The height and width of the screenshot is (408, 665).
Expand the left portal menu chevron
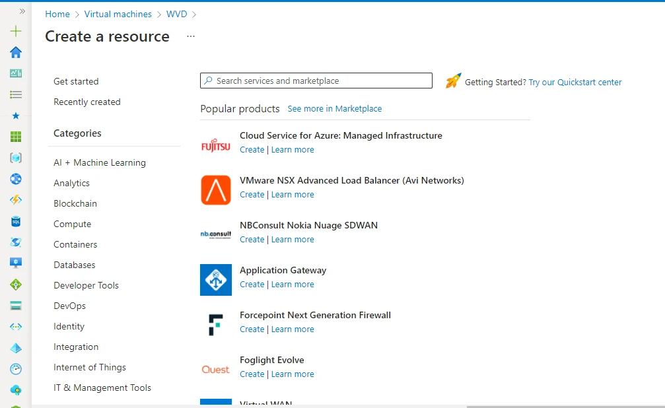[22, 11]
